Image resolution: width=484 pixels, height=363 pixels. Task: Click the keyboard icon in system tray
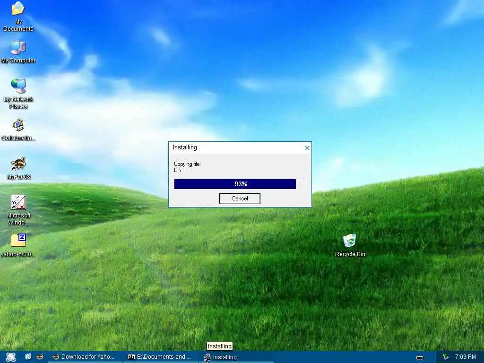click(x=420, y=357)
